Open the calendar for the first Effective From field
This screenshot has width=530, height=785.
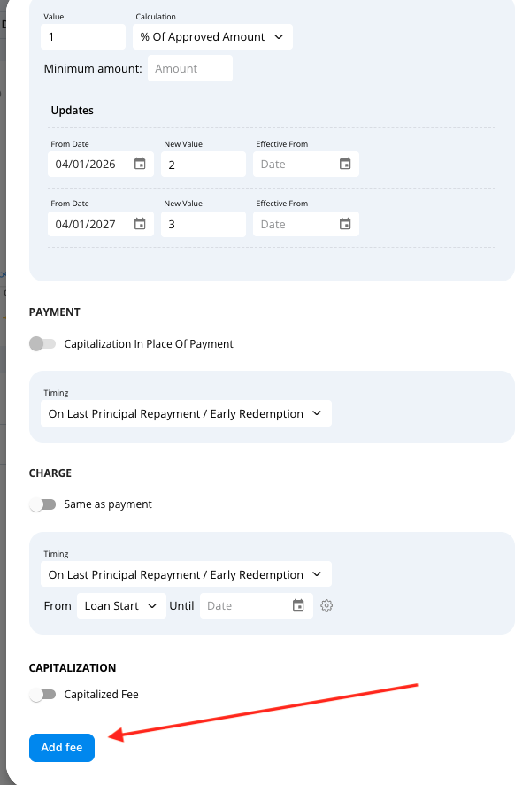click(x=346, y=164)
